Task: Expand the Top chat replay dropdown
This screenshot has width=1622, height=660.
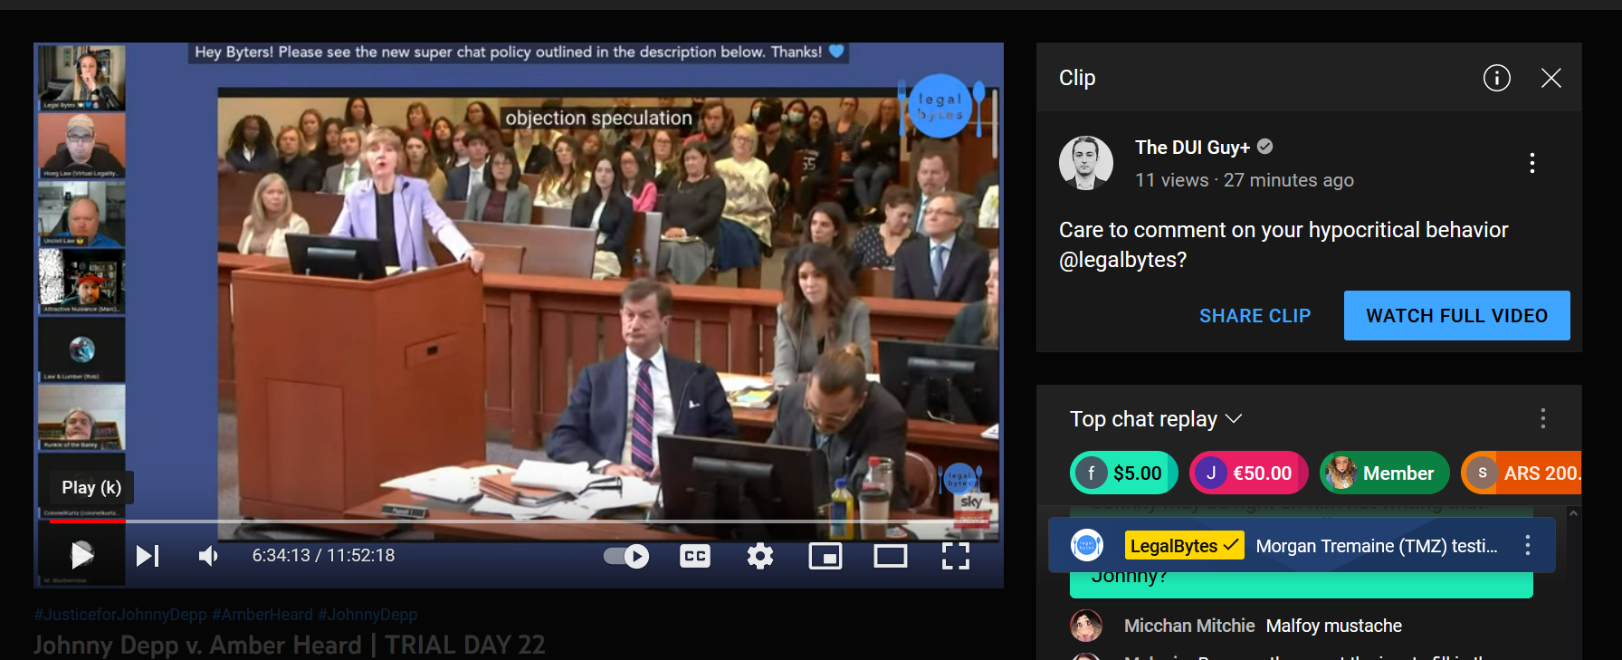Action: (1156, 419)
